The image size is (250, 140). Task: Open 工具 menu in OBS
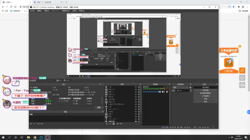pos(74,11)
